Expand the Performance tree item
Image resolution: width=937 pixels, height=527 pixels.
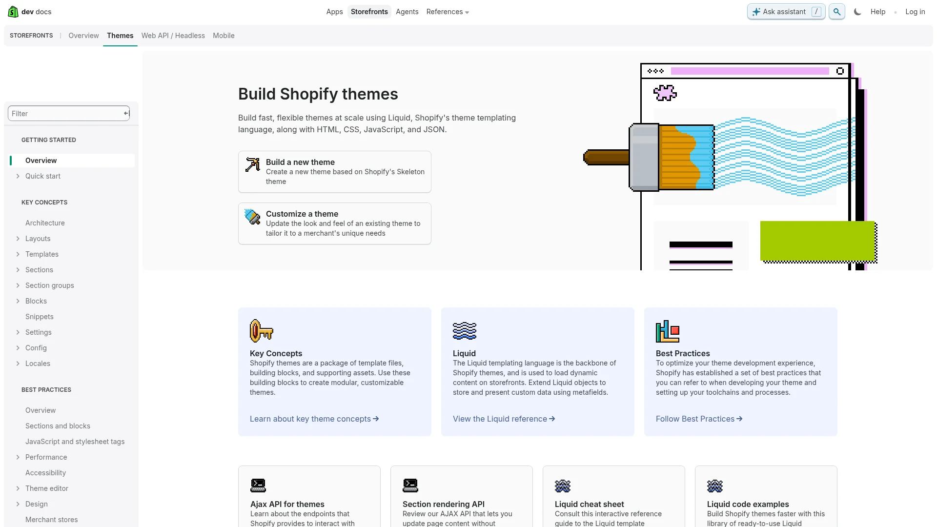coord(18,457)
